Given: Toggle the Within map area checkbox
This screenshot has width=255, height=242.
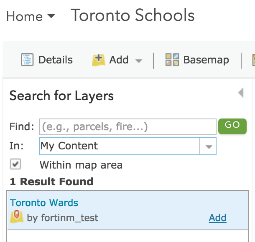Looking at the screenshot, I should click(x=15, y=164).
